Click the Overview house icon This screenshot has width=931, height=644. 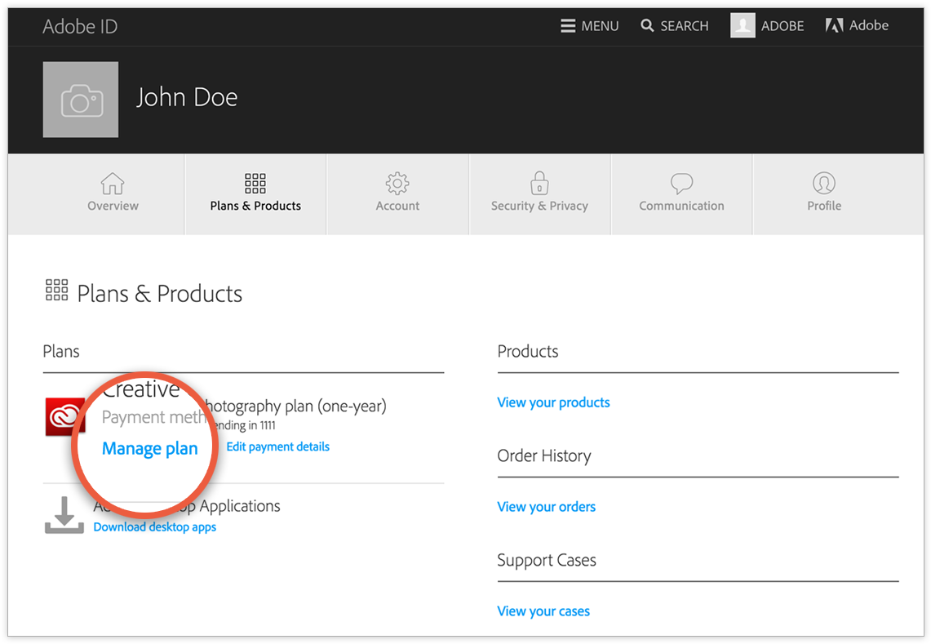[x=113, y=184]
